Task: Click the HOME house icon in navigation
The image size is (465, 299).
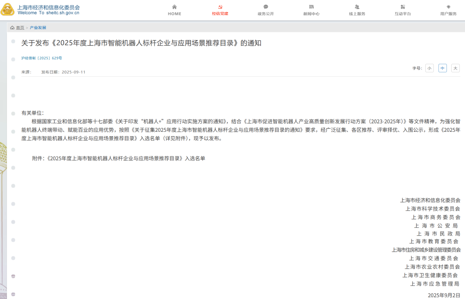Action: tap(174, 7)
